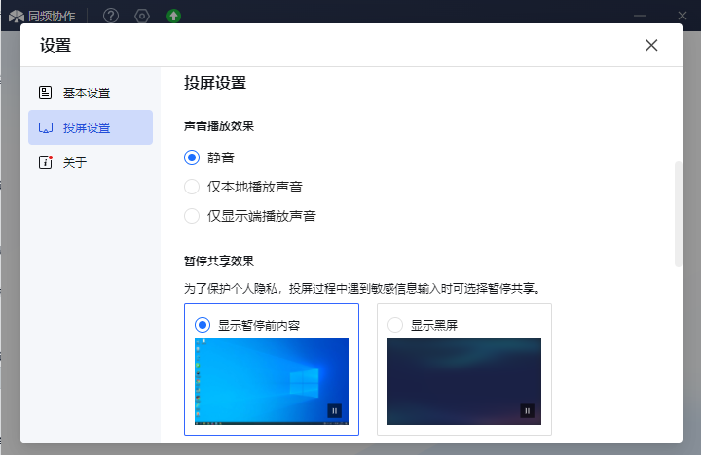
Task: Click the 基本设置 icon in the sidebar
Action: [x=45, y=92]
